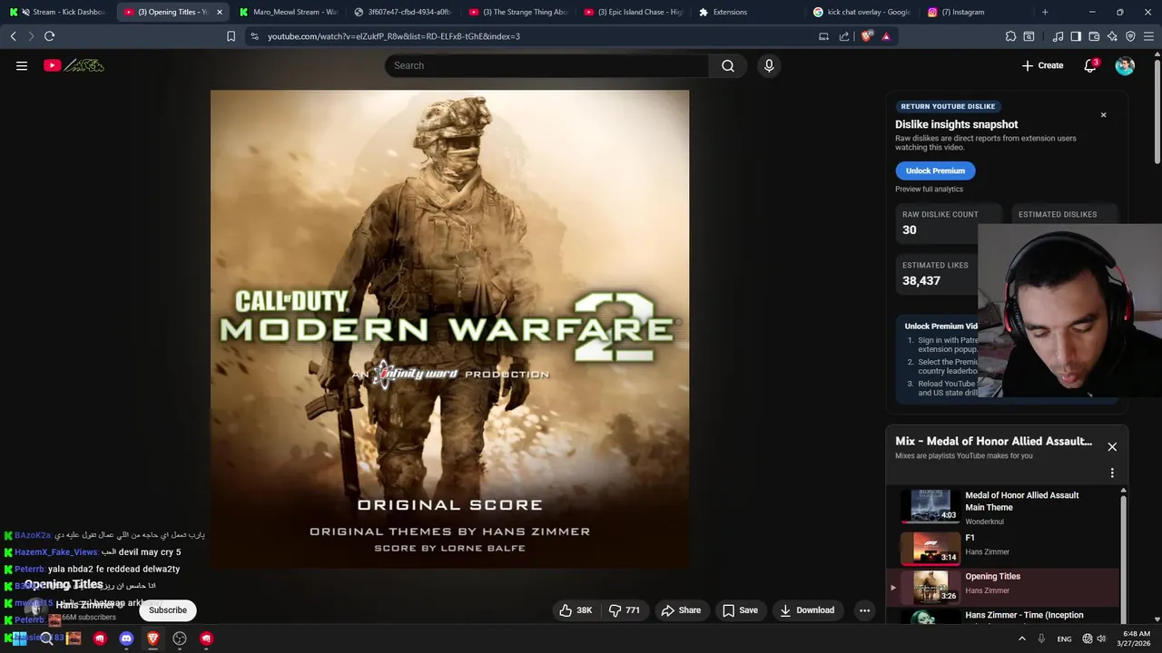Select Opening Titles in the playlist
1162x653 pixels.
coord(1003,587)
